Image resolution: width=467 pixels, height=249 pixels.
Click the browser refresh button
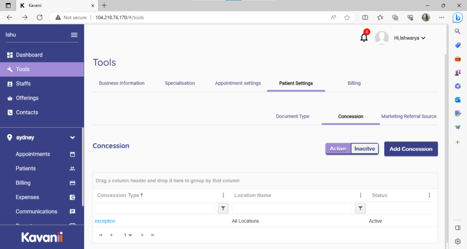pyautogui.click(x=40, y=17)
